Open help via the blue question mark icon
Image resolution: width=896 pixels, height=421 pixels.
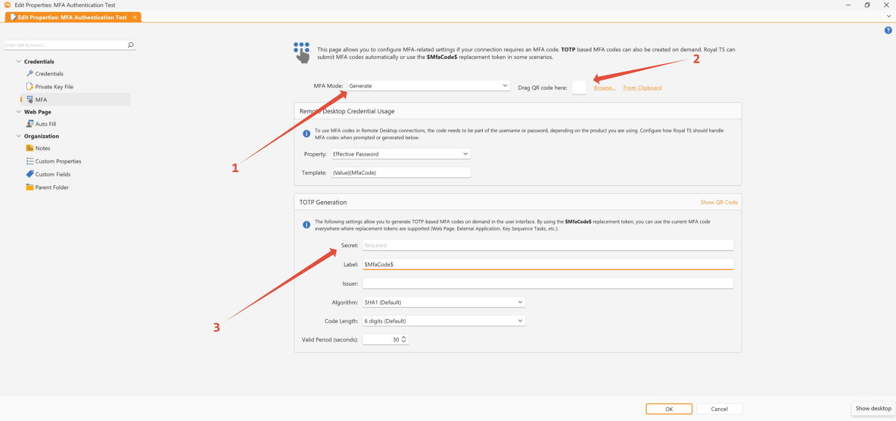tap(888, 30)
